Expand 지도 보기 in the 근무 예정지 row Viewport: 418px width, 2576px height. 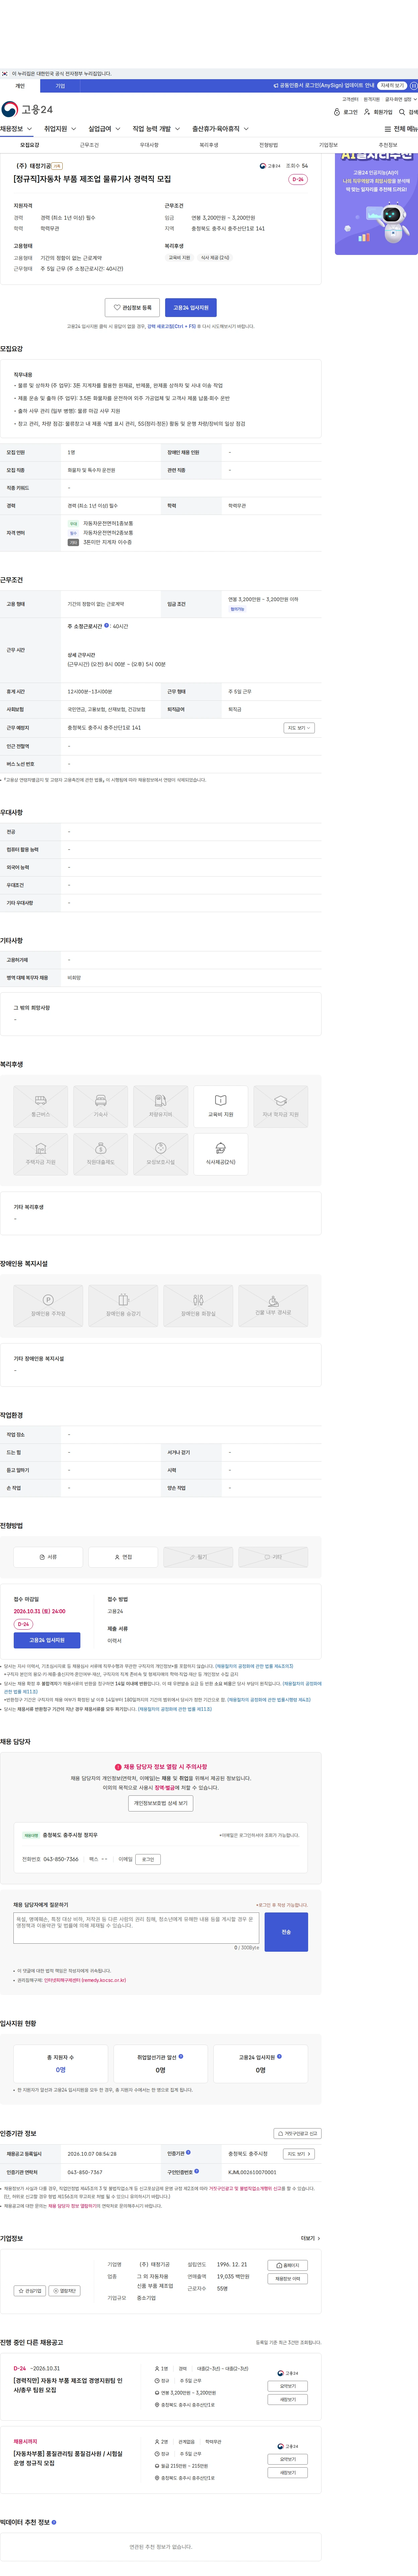click(x=299, y=728)
